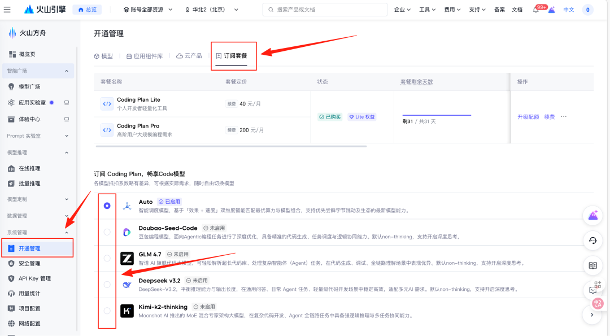The width and height of the screenshot is (610, 336).
Task: Open the 企业 menu dropdown
Action: (402, 10)
